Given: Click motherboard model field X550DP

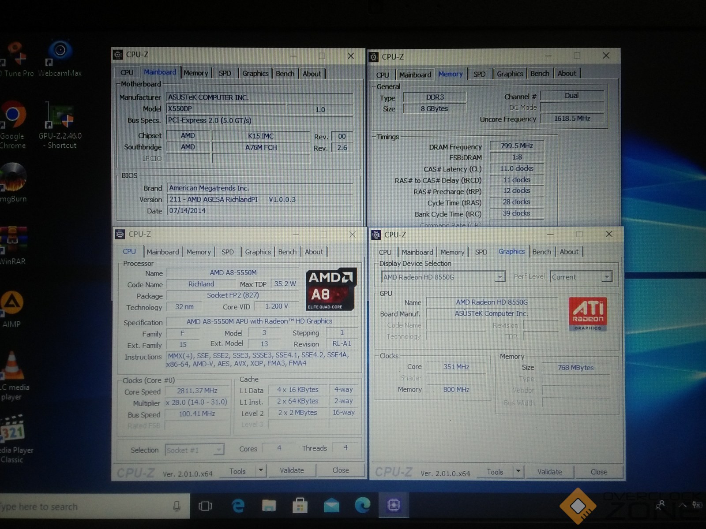Looking at the screenshot, I should click(x=226, y=109).
